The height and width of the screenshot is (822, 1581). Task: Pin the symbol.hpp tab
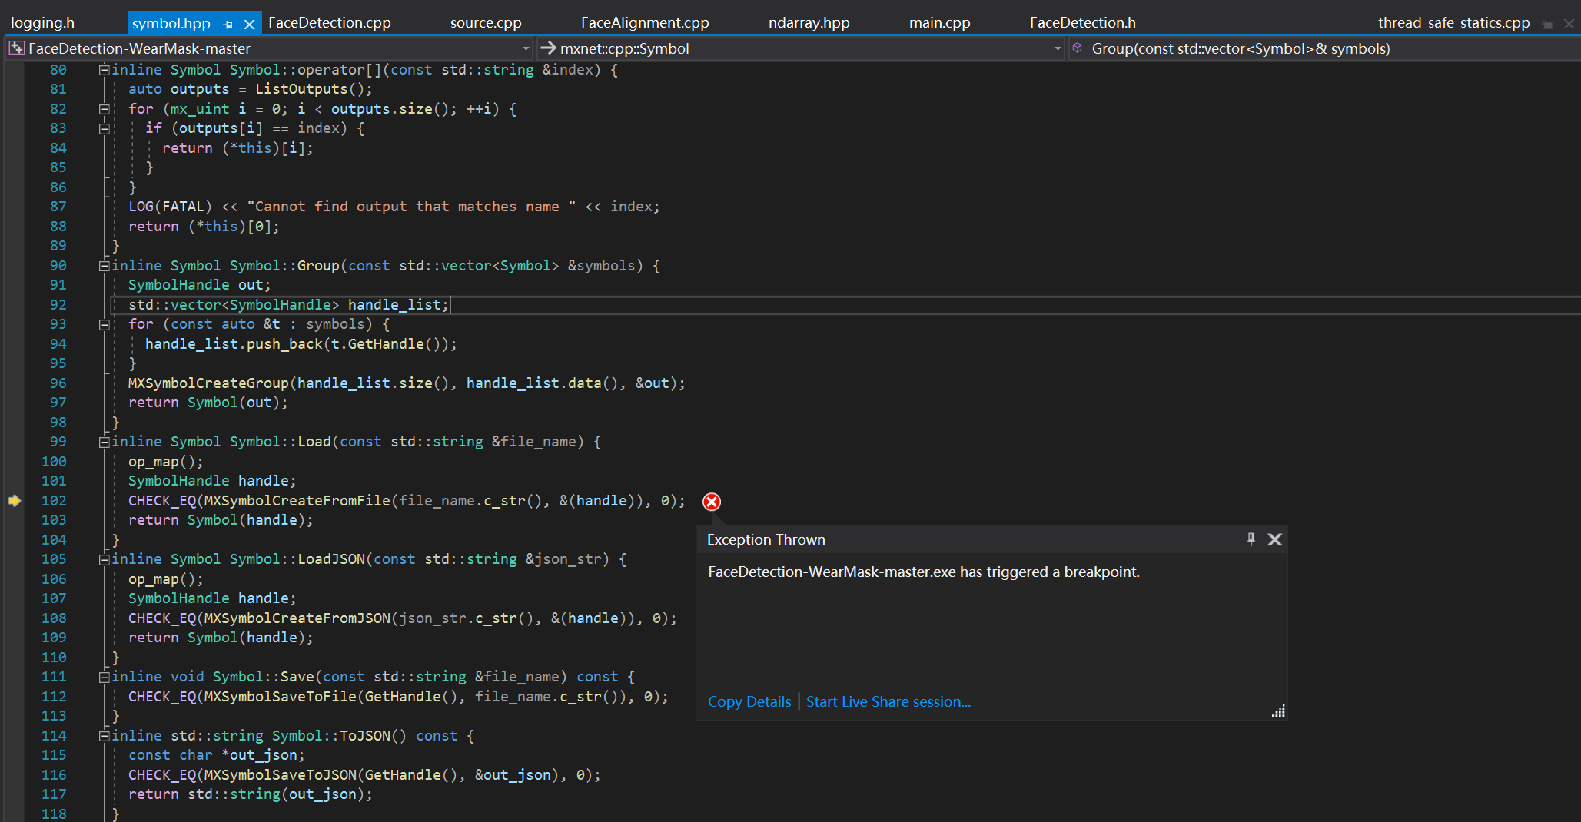click(x=228, y=25)
